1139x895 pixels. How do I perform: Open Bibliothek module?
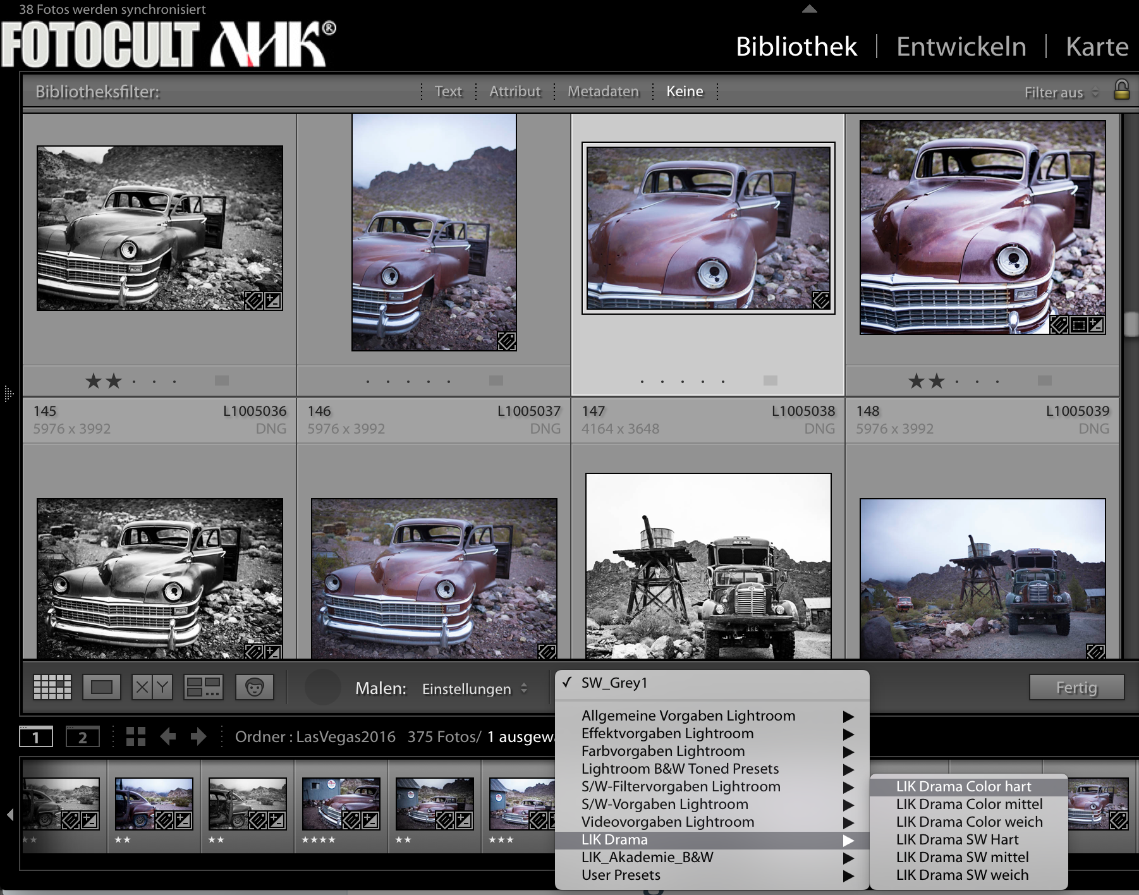pos(796,47)
